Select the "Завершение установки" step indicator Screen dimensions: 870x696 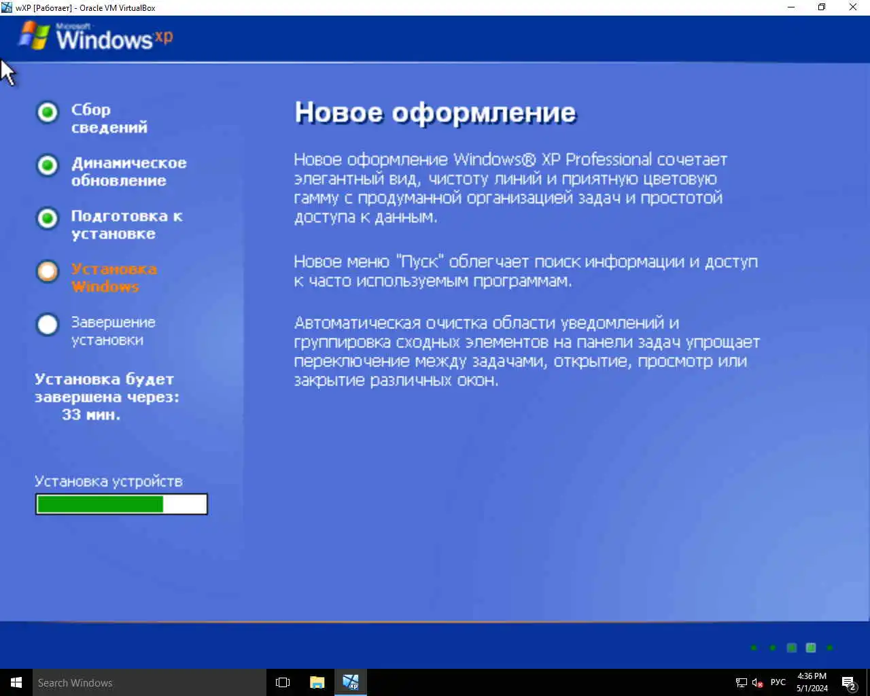coord(48,324)
